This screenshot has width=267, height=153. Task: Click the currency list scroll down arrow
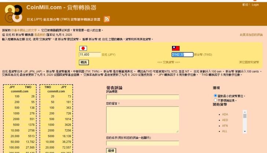point(245,131)
